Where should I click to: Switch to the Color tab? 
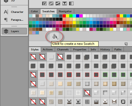pyautogui.click(x=35, y=11)
